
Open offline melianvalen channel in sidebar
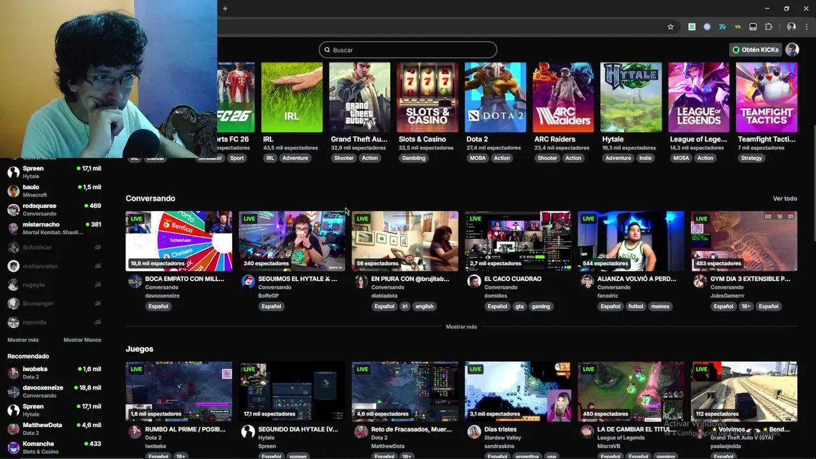coord(54,266)
